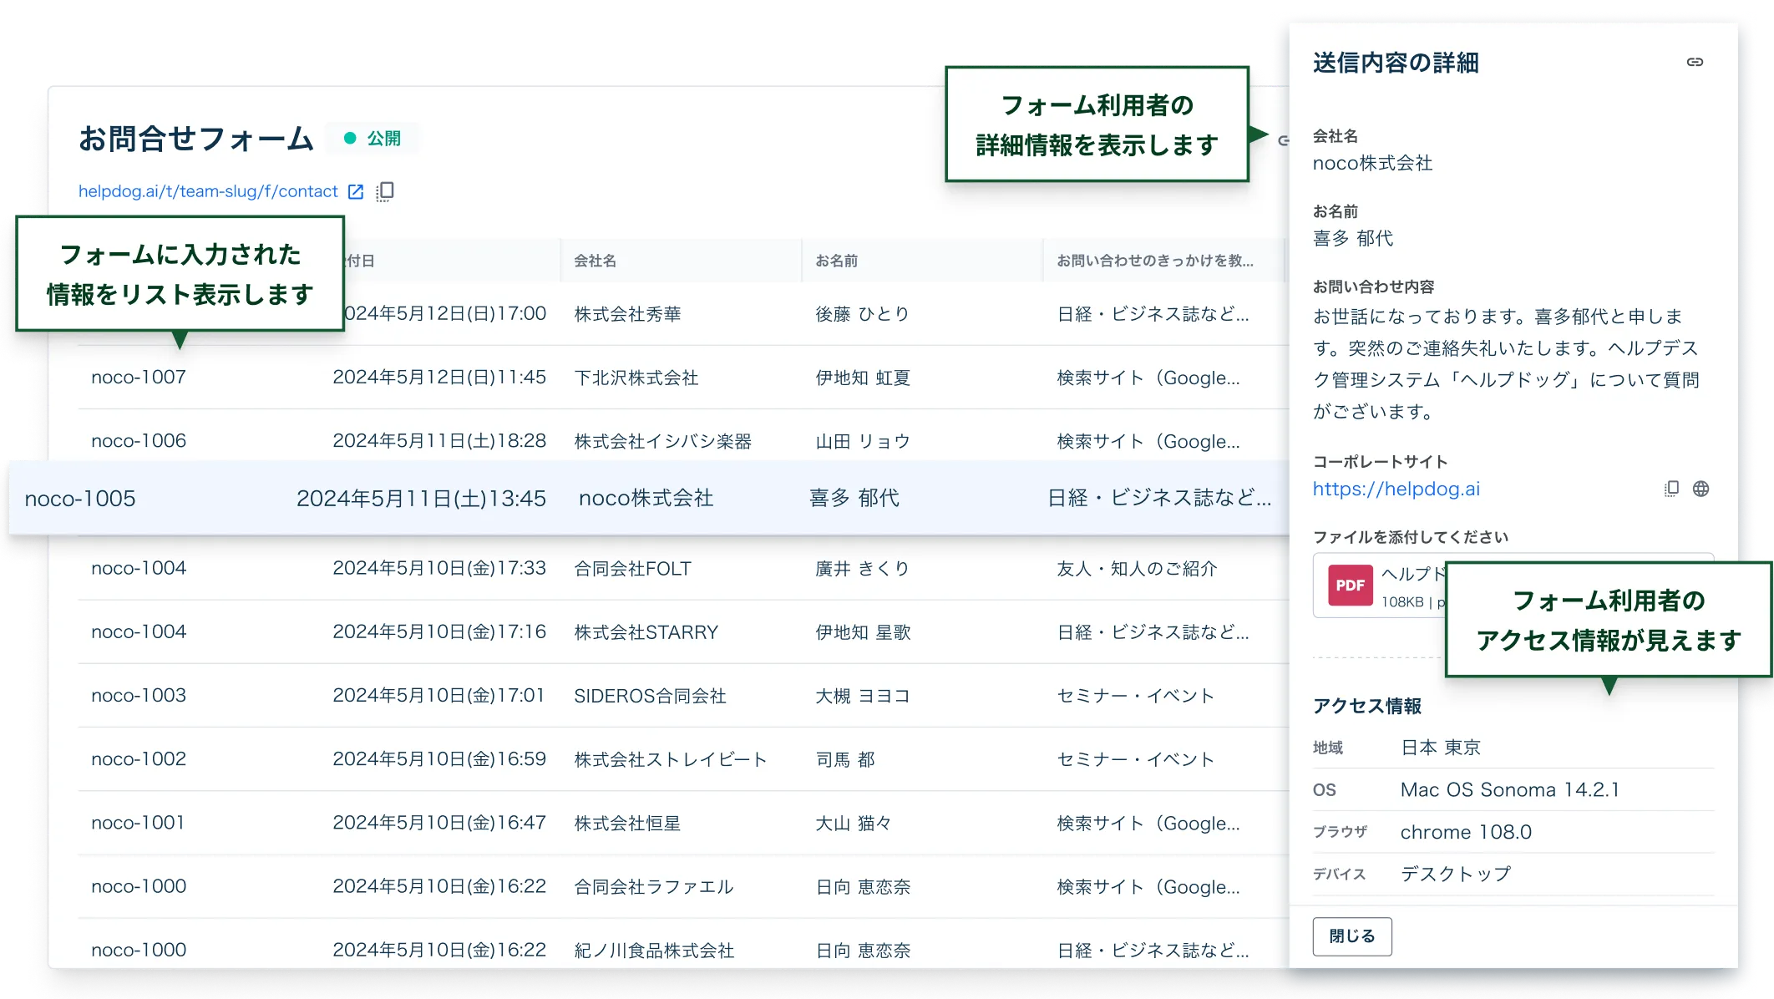Click the 公開 status badge
The image size is (1774, 999).
pyautogui.click(x=373, y=138)
